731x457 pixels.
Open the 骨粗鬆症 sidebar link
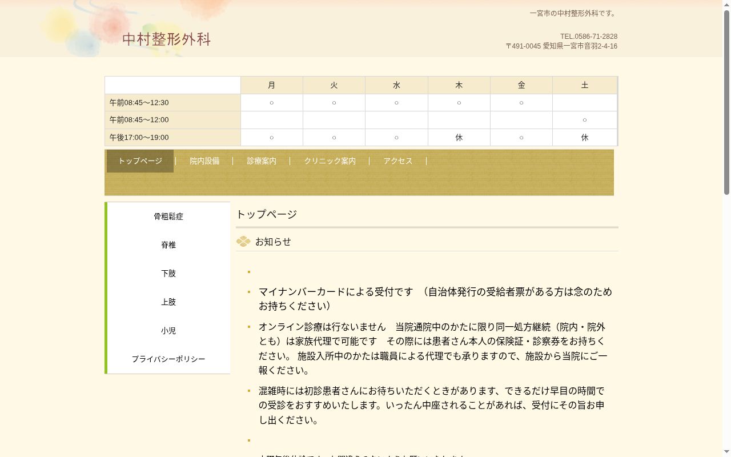pyautogui.click(x=168, y=217)
